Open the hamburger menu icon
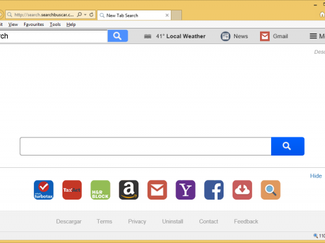Viewport: 325px width, 243px height. point(313,36)
